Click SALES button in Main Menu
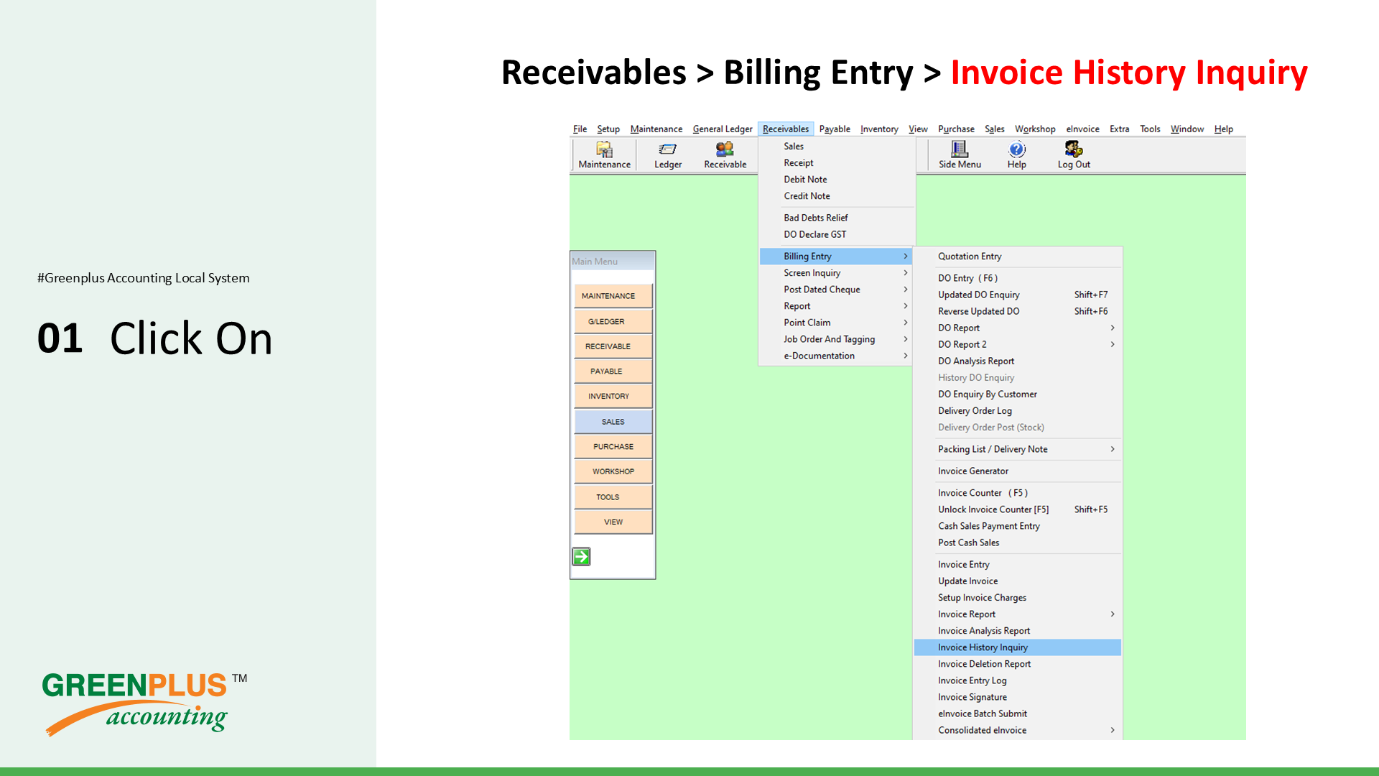This screenshot has height=776, width=1379. tap(613, 422)
